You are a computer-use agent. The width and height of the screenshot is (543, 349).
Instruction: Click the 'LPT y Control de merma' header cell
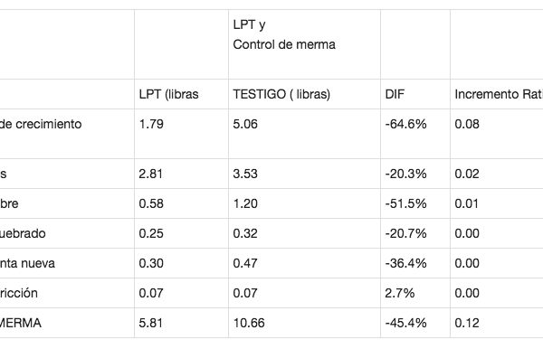tap(304, 44)
